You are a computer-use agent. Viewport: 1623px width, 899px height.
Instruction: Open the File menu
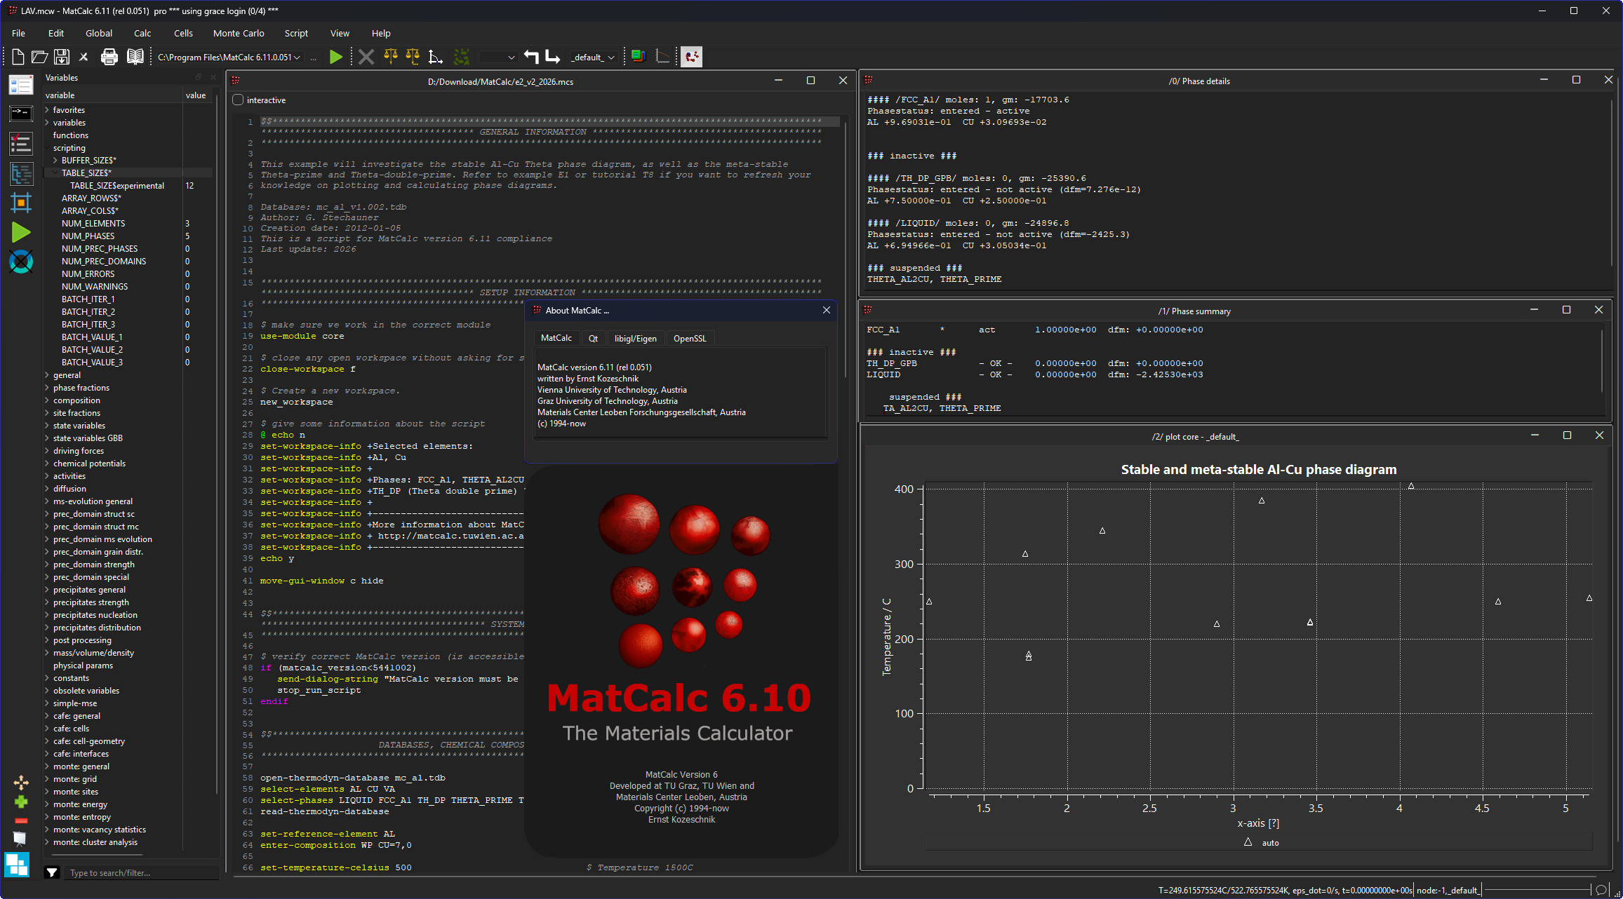(19, 33)
